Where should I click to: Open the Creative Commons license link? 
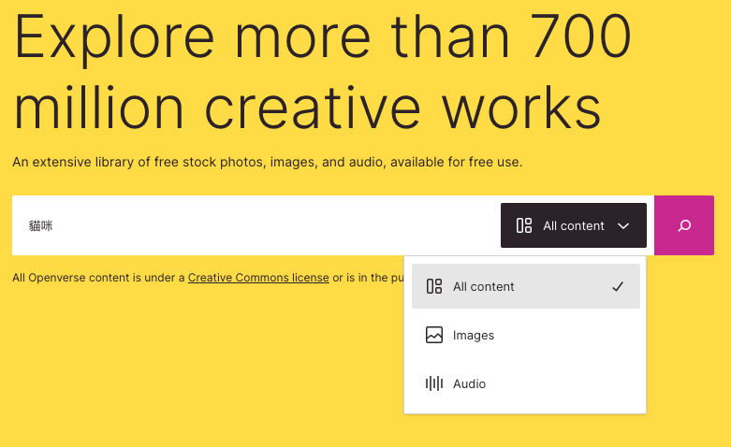258,278
